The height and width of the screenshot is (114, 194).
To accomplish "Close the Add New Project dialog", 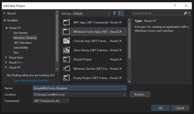I will pos(186,6).
